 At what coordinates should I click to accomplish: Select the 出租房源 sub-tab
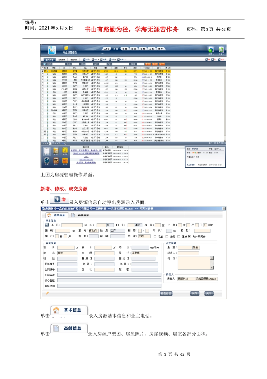[x=62, y=60]
